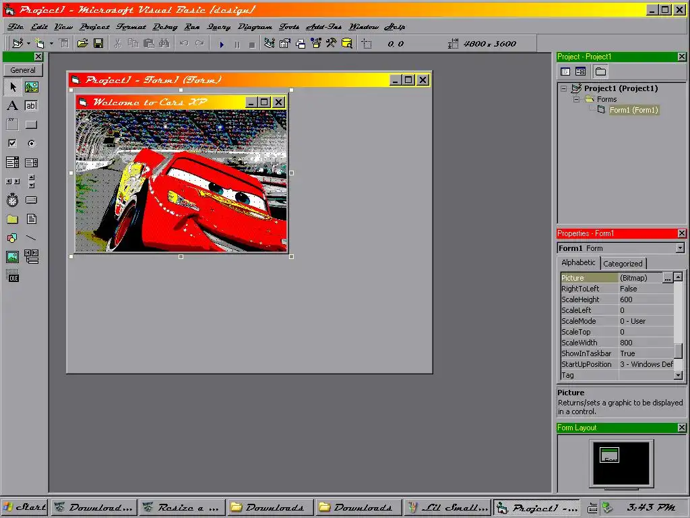The height and width of the screenshot is (518, 690).
Task: Open the Tools menu
Action: pos(289,27)
